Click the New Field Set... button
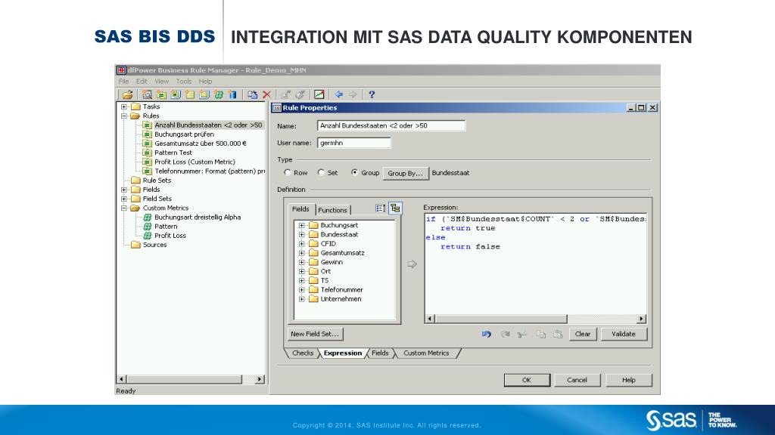The image size is (775, 435). click(315, 334)
